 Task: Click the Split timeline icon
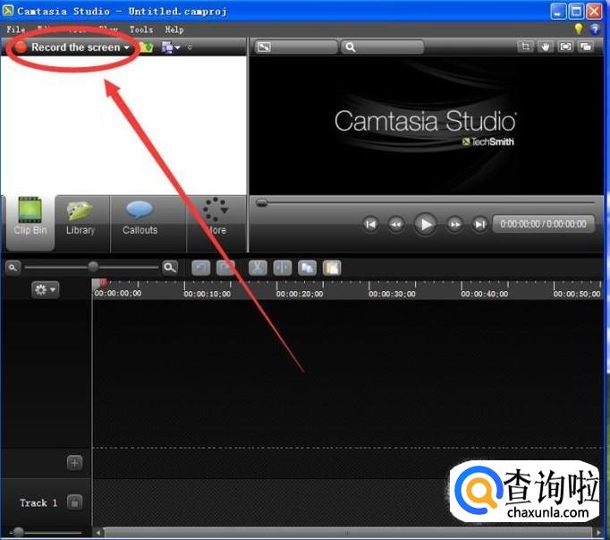tap(283, 268)
